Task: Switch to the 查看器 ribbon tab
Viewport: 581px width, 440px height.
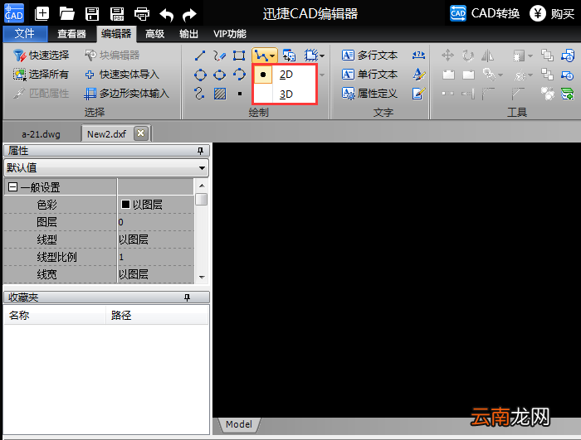Action: point(72,34)
